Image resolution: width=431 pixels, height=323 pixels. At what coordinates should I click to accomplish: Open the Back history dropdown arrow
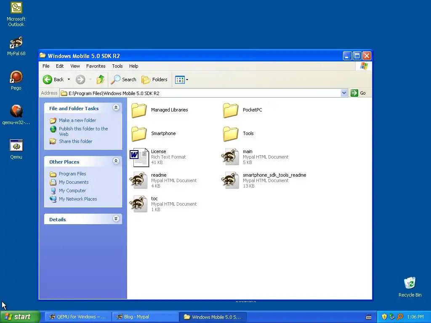coord(69,79)
